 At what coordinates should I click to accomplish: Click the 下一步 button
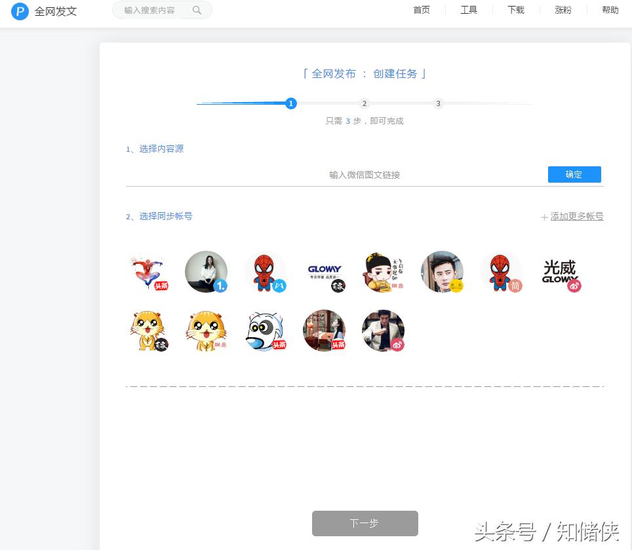click(365, 523)
